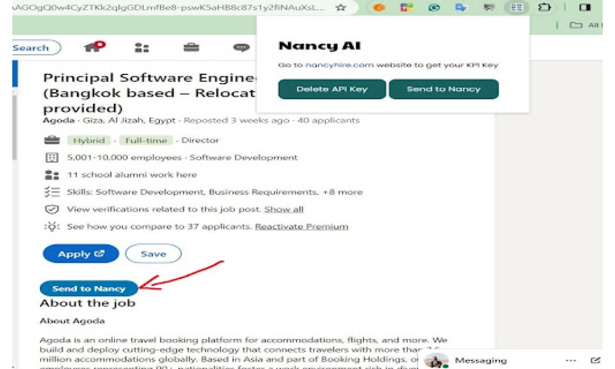Save this job posting
Screen dimensions: 615x369
click(153, 254)
